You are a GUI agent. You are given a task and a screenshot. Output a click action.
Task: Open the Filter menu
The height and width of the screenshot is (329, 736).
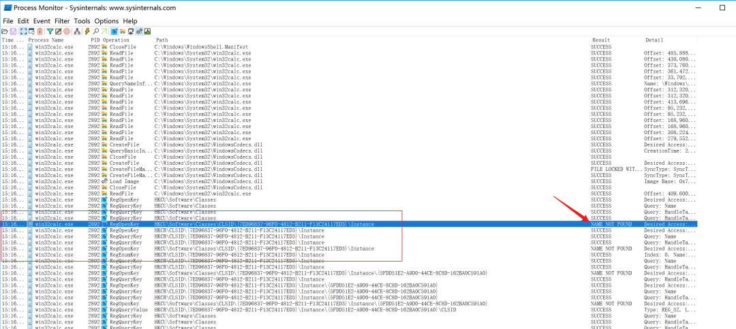[62, 21]
